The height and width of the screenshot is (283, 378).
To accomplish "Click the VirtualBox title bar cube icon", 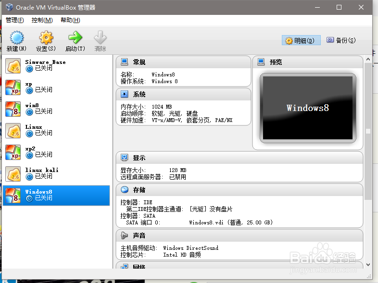I will 9,7.
